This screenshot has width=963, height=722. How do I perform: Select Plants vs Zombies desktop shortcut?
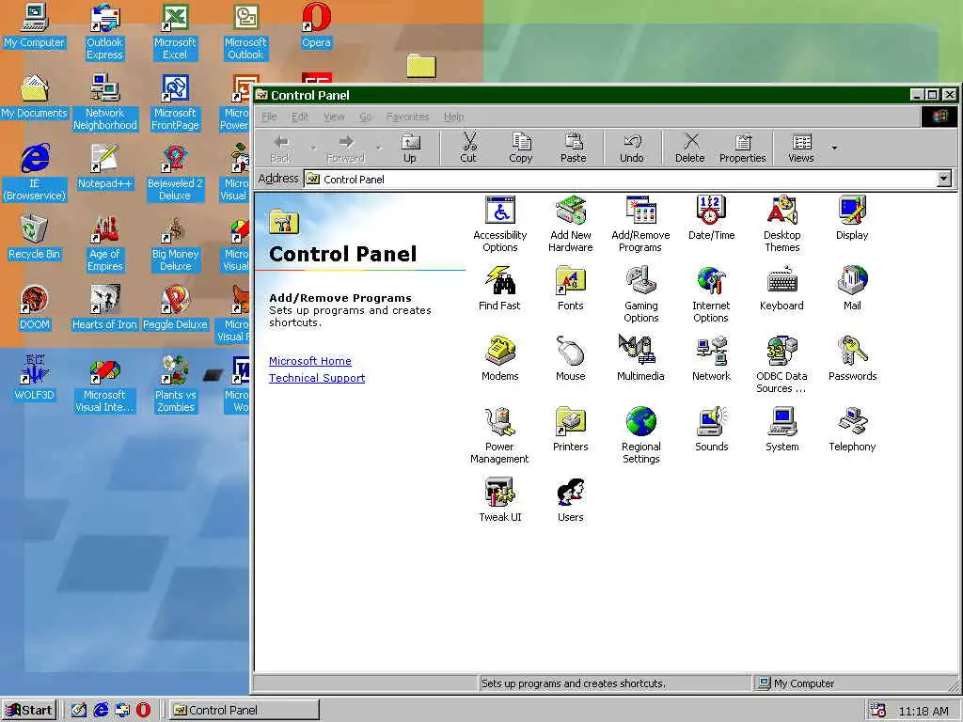(x=175, y=385)
